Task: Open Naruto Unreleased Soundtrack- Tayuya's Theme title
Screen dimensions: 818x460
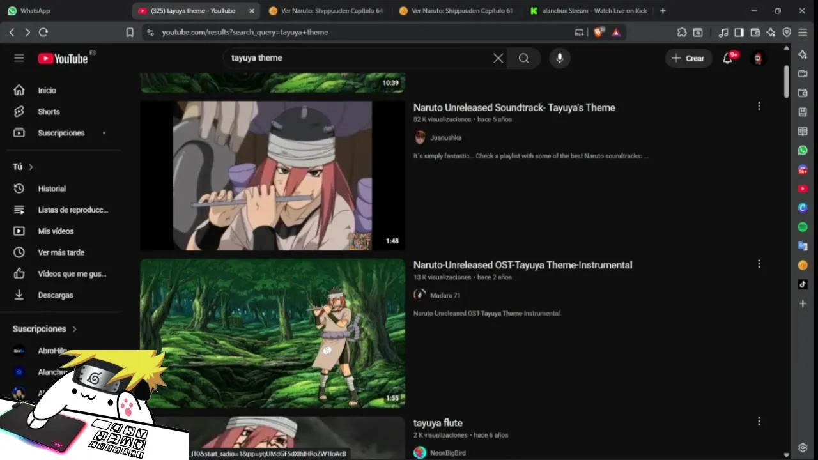Action: tap(514, 107)
